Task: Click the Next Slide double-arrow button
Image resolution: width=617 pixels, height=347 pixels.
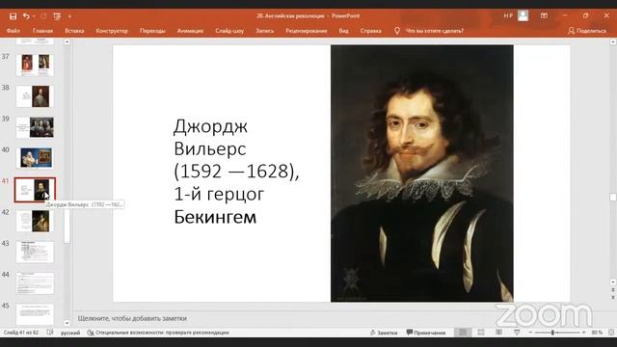Action: (613, 298)
